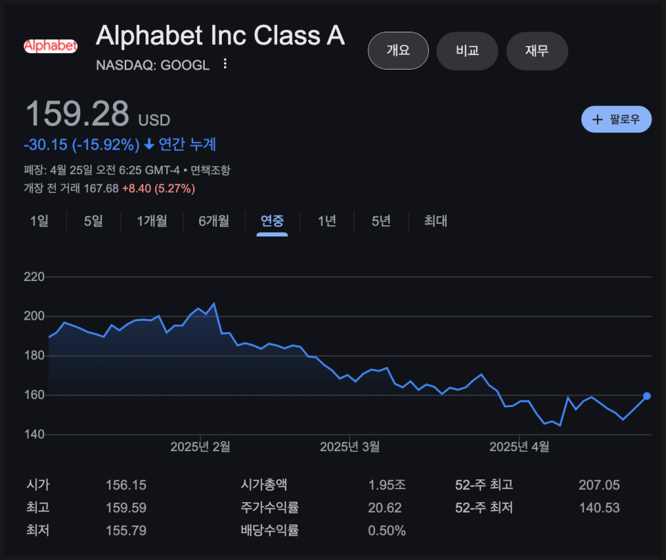
Task: Switch chart to 6개월 range
Action: 214,221
